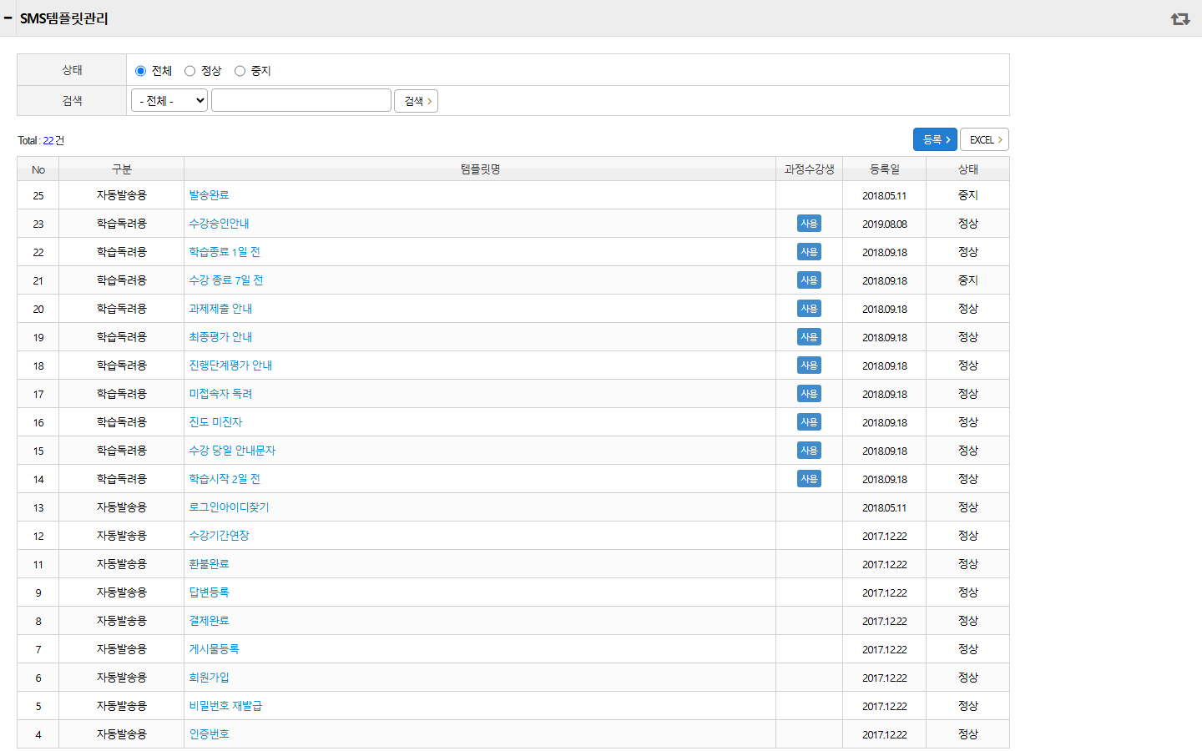The image size is (1202, 751).
Task: Click the 사용 badge for 과제제출 안내
Action: click(809, 309)
